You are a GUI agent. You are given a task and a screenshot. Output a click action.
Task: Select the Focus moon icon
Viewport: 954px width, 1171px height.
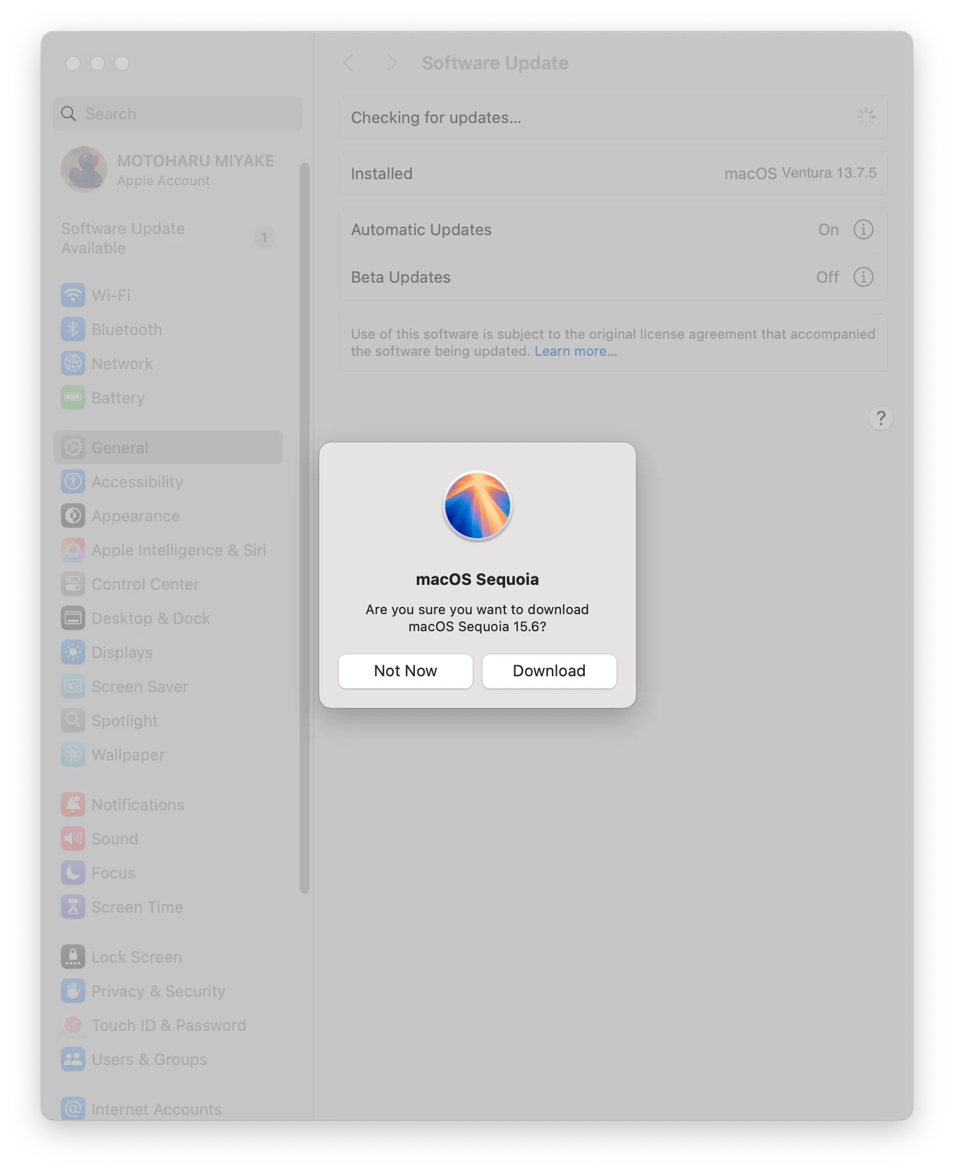[x=73, y=873]
